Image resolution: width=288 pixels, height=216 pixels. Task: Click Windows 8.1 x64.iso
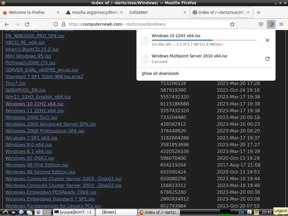click(x=28, y=152)
